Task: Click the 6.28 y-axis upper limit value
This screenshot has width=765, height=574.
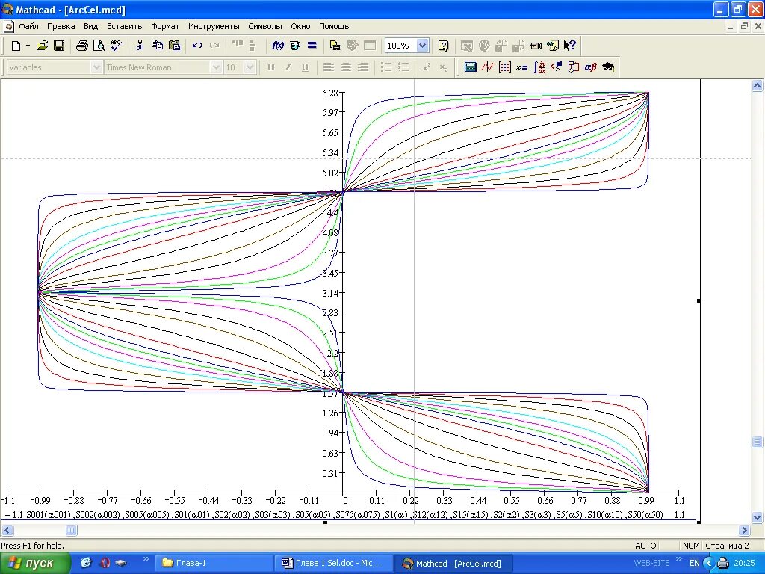Action: click(x=329, y=93)
